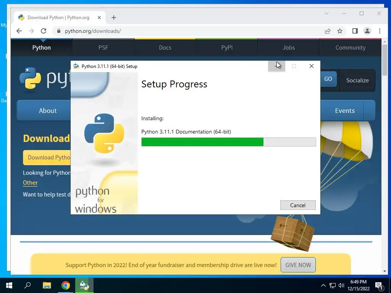Viewport: 391px width, 293px height.
Task: Click the page vertical scrollbar thumb
Action: click(x=385, y=60)
